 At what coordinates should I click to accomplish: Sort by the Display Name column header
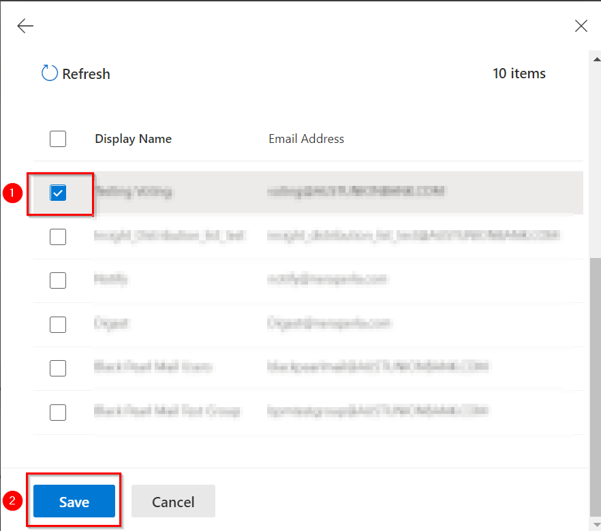tap(133, 139)
